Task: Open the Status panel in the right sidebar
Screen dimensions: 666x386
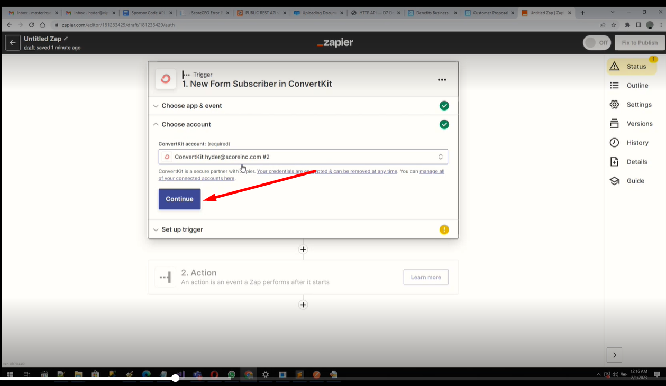Action: (x=631, y=66)
